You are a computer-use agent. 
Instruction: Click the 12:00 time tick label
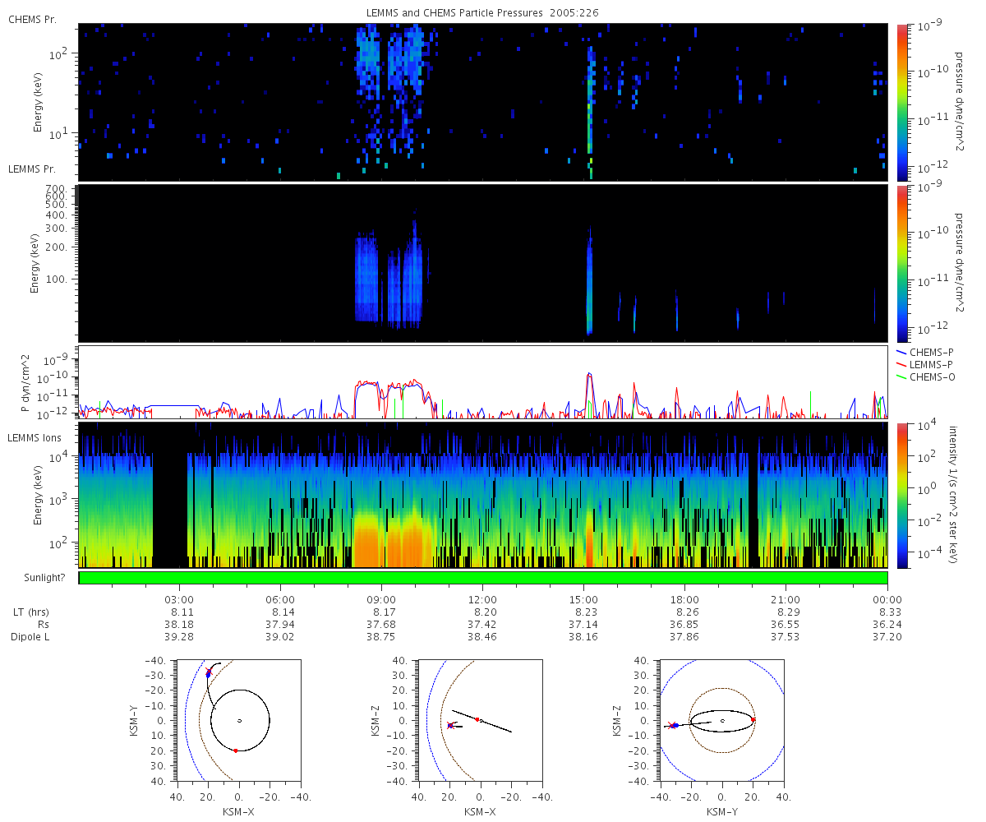pos(482,599)
